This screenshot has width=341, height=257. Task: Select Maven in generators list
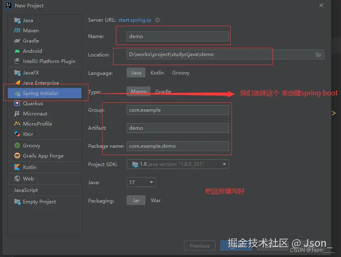click(45, 30)
